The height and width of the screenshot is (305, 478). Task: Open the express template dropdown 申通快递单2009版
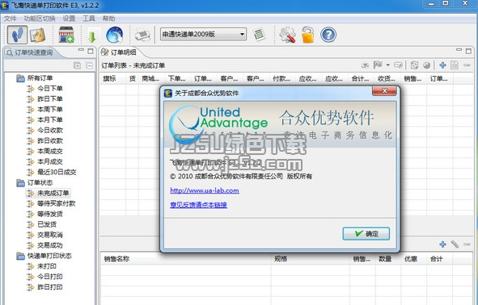click(203, 35)
